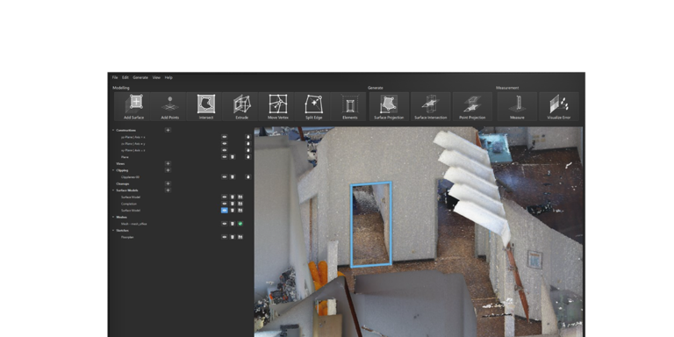The width and height of the screenshot is (674, 337).
Task: Open the File menu
Action: coord(115,78)
